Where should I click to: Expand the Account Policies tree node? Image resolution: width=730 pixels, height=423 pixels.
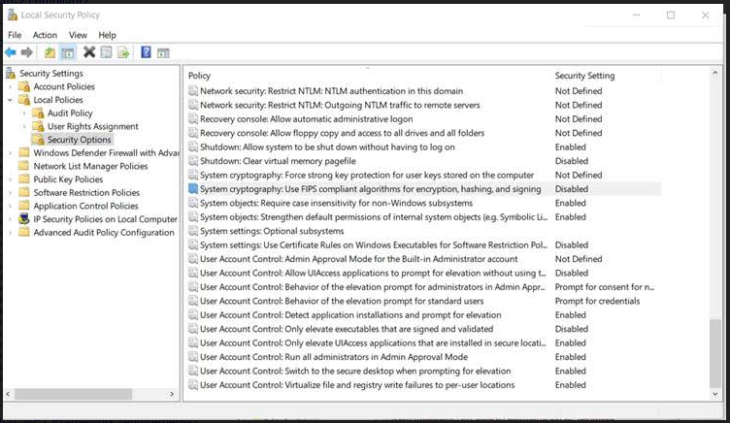tap(11, 86)
